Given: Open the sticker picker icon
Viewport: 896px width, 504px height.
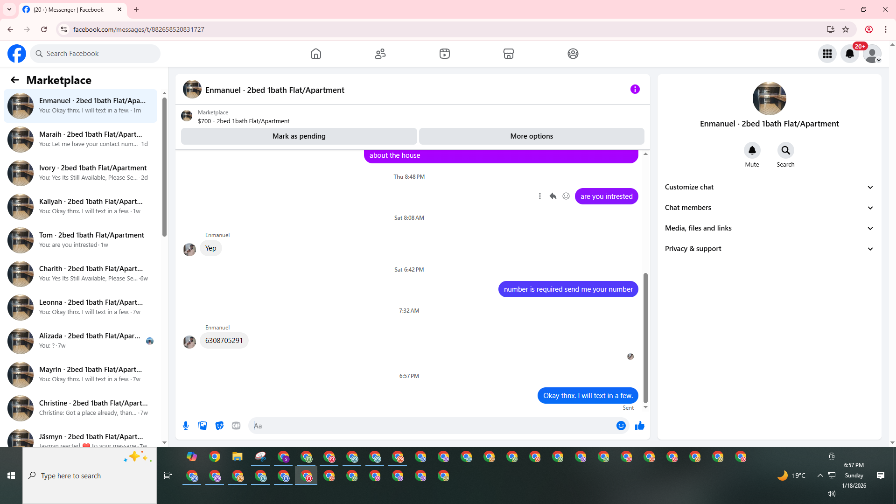Looking at the screenshot, I should tap(219, 426).
